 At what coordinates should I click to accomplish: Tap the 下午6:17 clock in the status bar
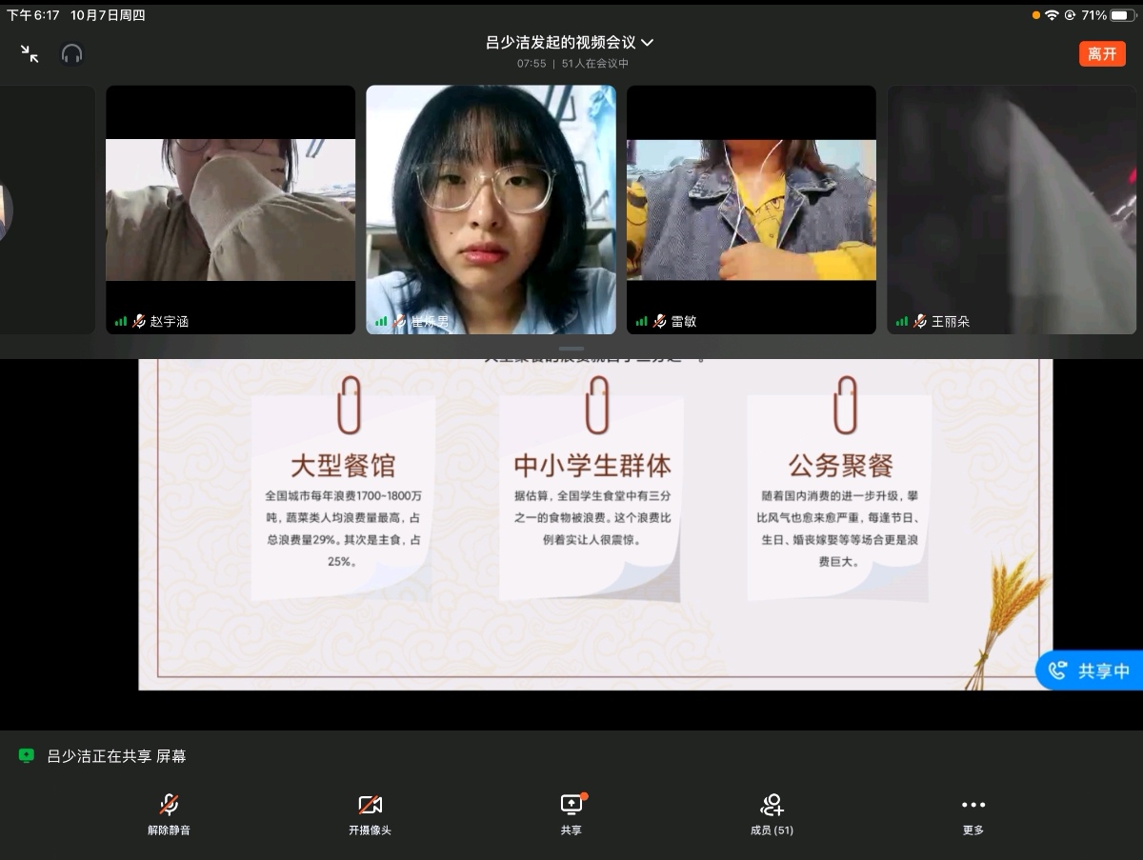[x=33, y=15]
